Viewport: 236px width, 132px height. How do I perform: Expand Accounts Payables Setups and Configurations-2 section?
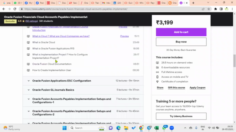(x=83, y=113)
